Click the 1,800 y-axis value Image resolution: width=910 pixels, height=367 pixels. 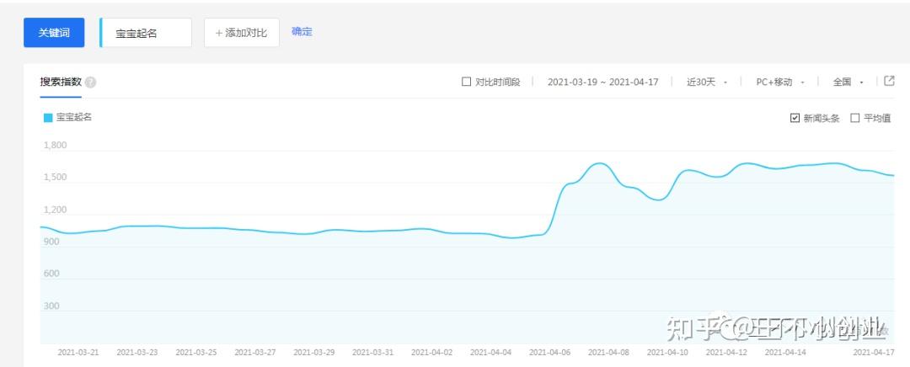55,146
